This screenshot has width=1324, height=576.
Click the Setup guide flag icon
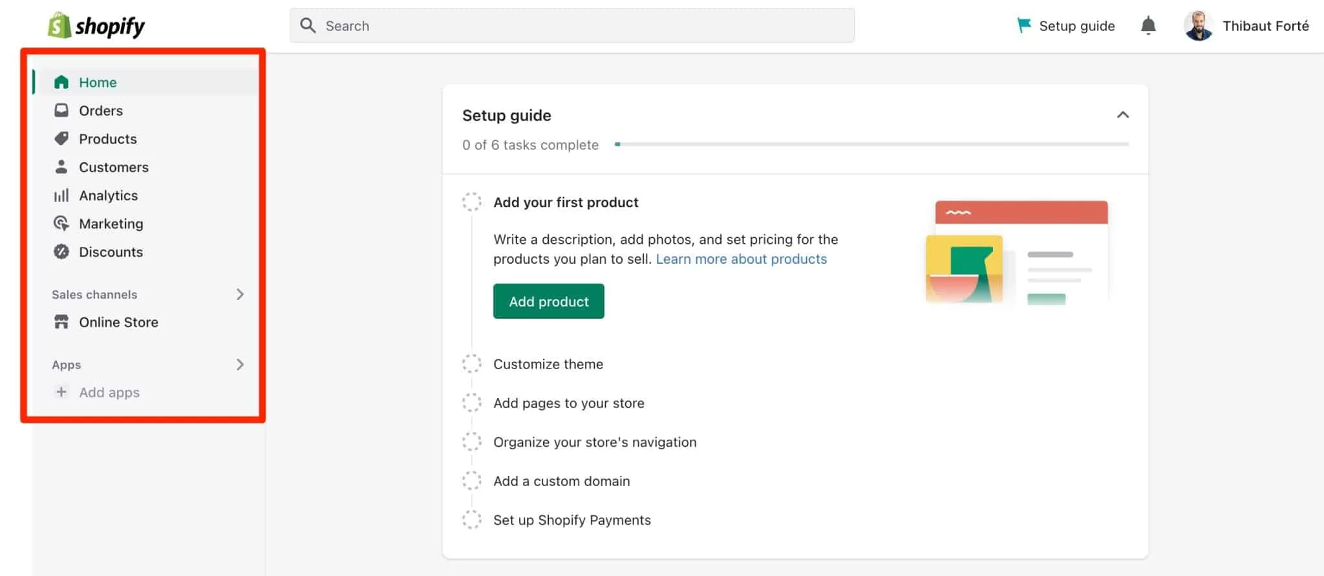pyautogui.click(x=1024, y=25)
